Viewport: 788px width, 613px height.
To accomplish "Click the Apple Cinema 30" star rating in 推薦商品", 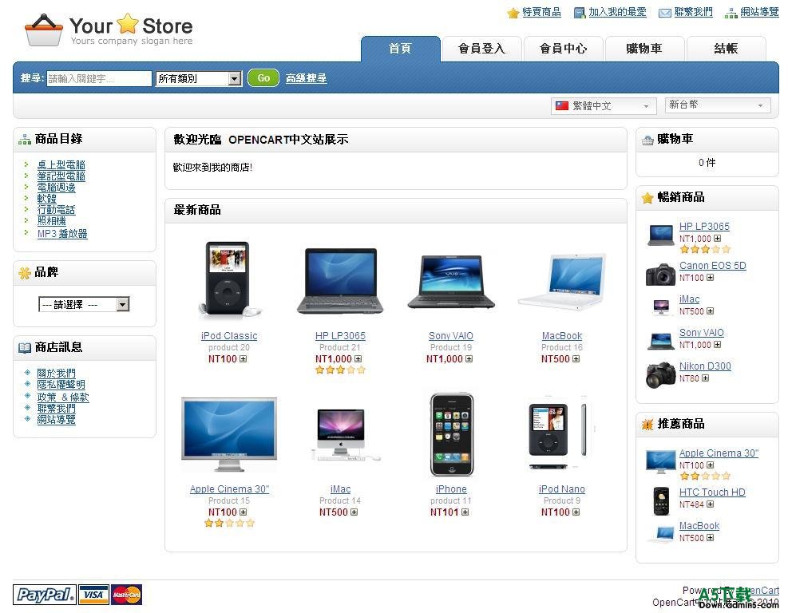I will tap(705, 476).
